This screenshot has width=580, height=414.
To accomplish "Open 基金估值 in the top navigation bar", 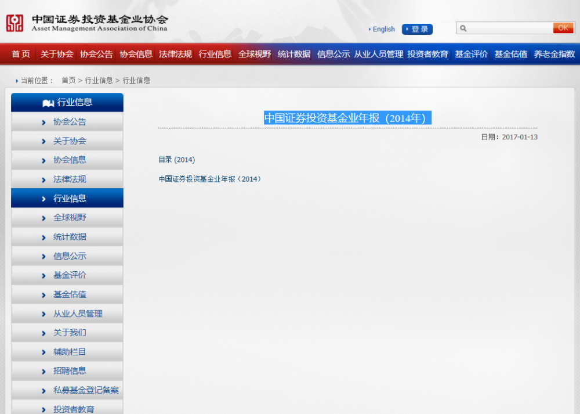I will 511,54.
